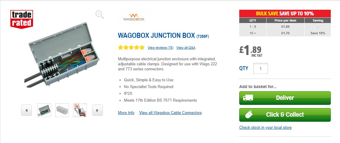
Task: Show previous thumbnail with left arrow
Action: pos(26,110)
